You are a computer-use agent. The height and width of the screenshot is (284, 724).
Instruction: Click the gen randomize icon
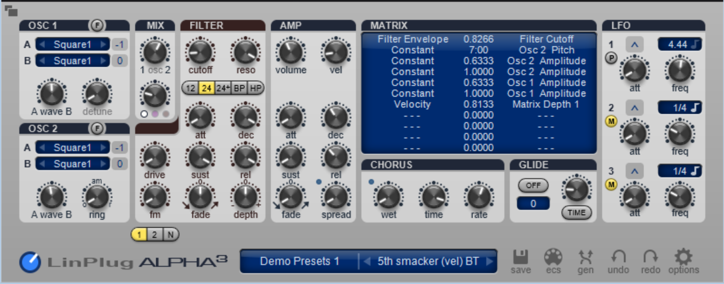click(x=585, y=257)
